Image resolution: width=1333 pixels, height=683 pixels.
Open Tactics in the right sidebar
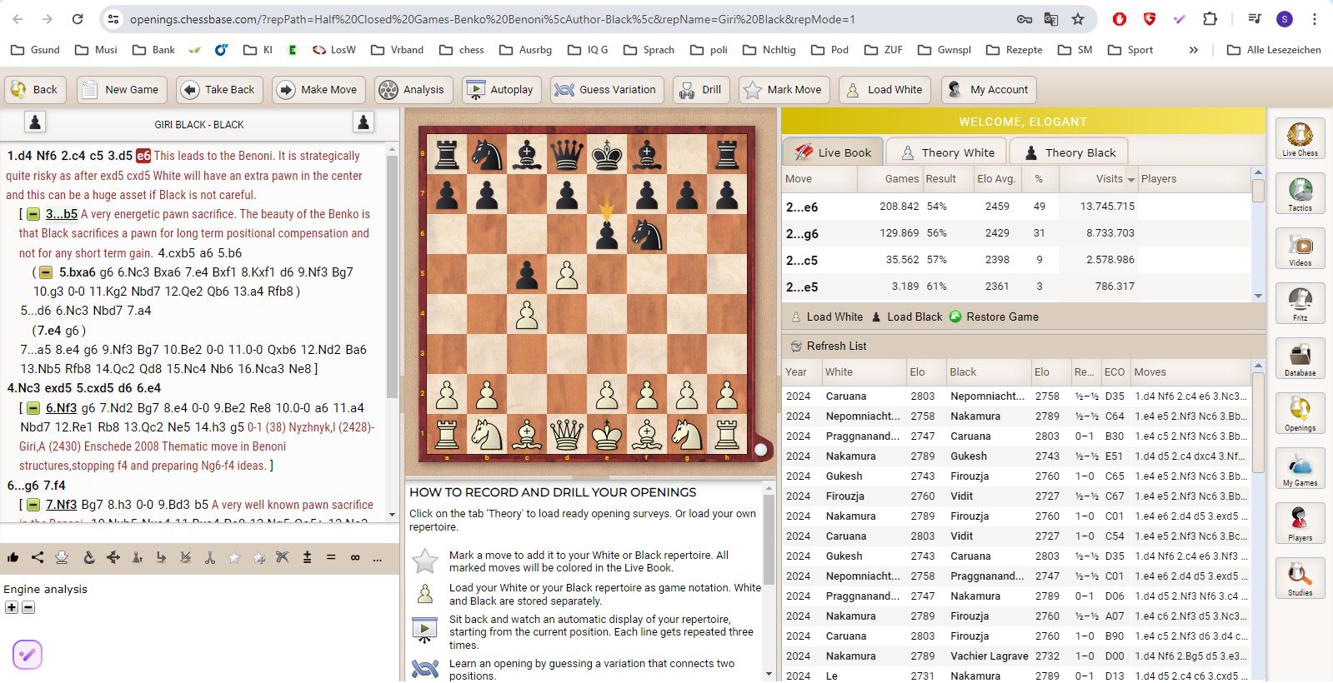tap(1300, 193)
